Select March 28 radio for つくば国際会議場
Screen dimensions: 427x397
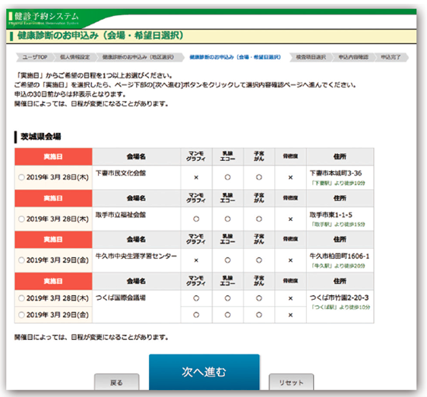click(x=21, y=298)
